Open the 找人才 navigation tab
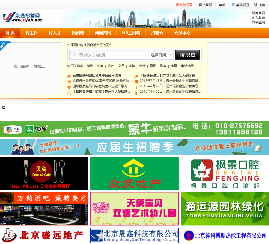The width and height of the screenshot is (269, 244). click(x=55, y=33)
